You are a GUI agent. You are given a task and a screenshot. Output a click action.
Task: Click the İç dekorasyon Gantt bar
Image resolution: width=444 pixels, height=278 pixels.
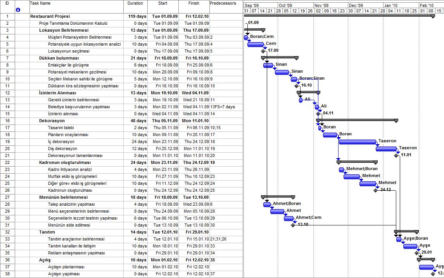pyautogui.click(x=357, y=142)
